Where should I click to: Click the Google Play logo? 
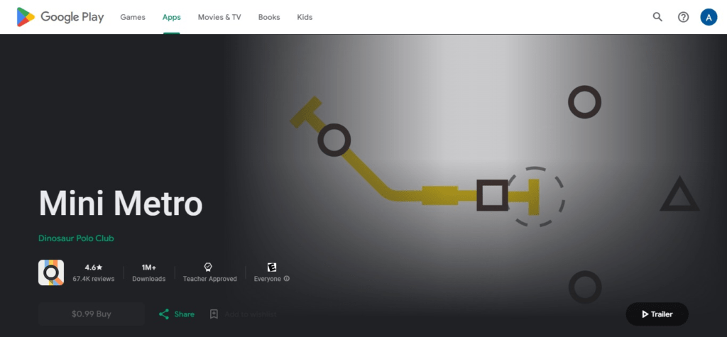point(60,17)
